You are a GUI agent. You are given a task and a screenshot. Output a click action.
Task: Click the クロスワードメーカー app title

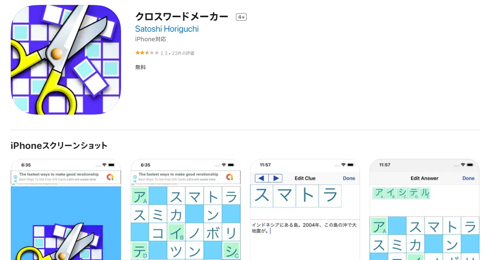tap(182, 16)
